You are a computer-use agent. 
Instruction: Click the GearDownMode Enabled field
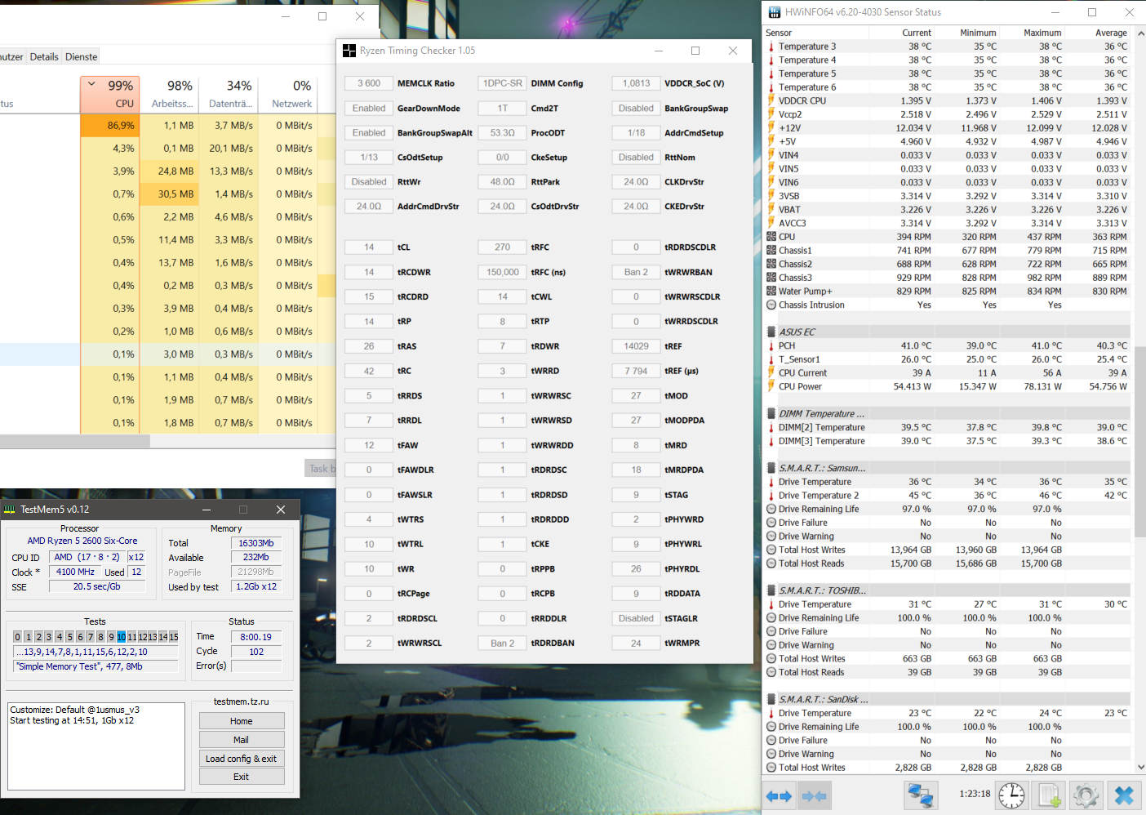(x=368, y=109)
